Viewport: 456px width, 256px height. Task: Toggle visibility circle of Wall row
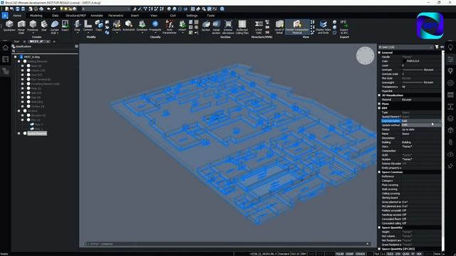point(28,102)
